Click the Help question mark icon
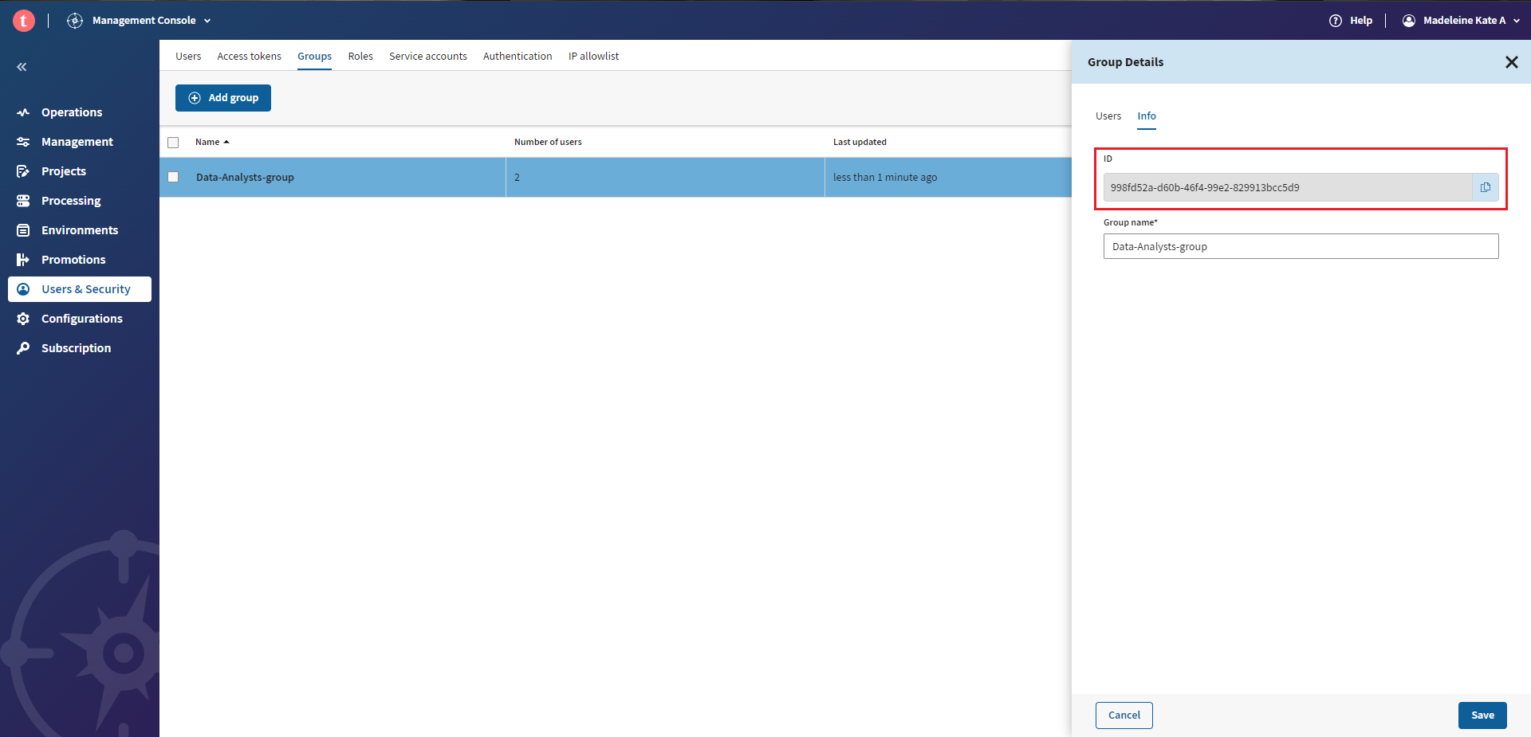The width and height of the screenshot is (1531, 737). 1336,21
